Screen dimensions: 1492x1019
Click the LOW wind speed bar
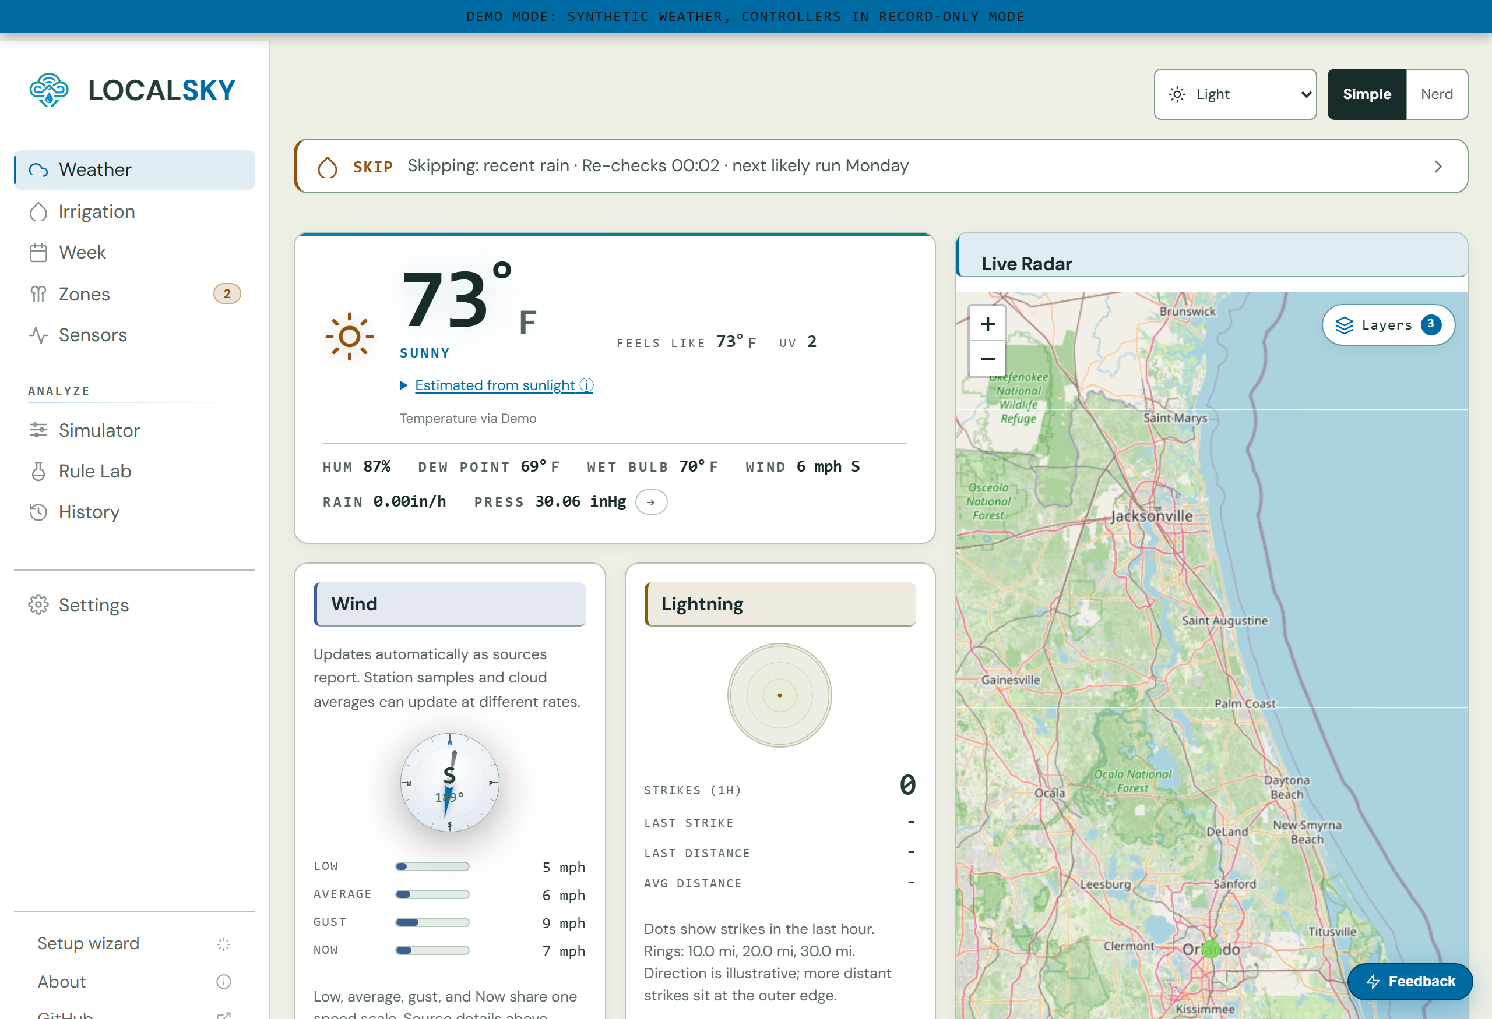click(432, 866)
